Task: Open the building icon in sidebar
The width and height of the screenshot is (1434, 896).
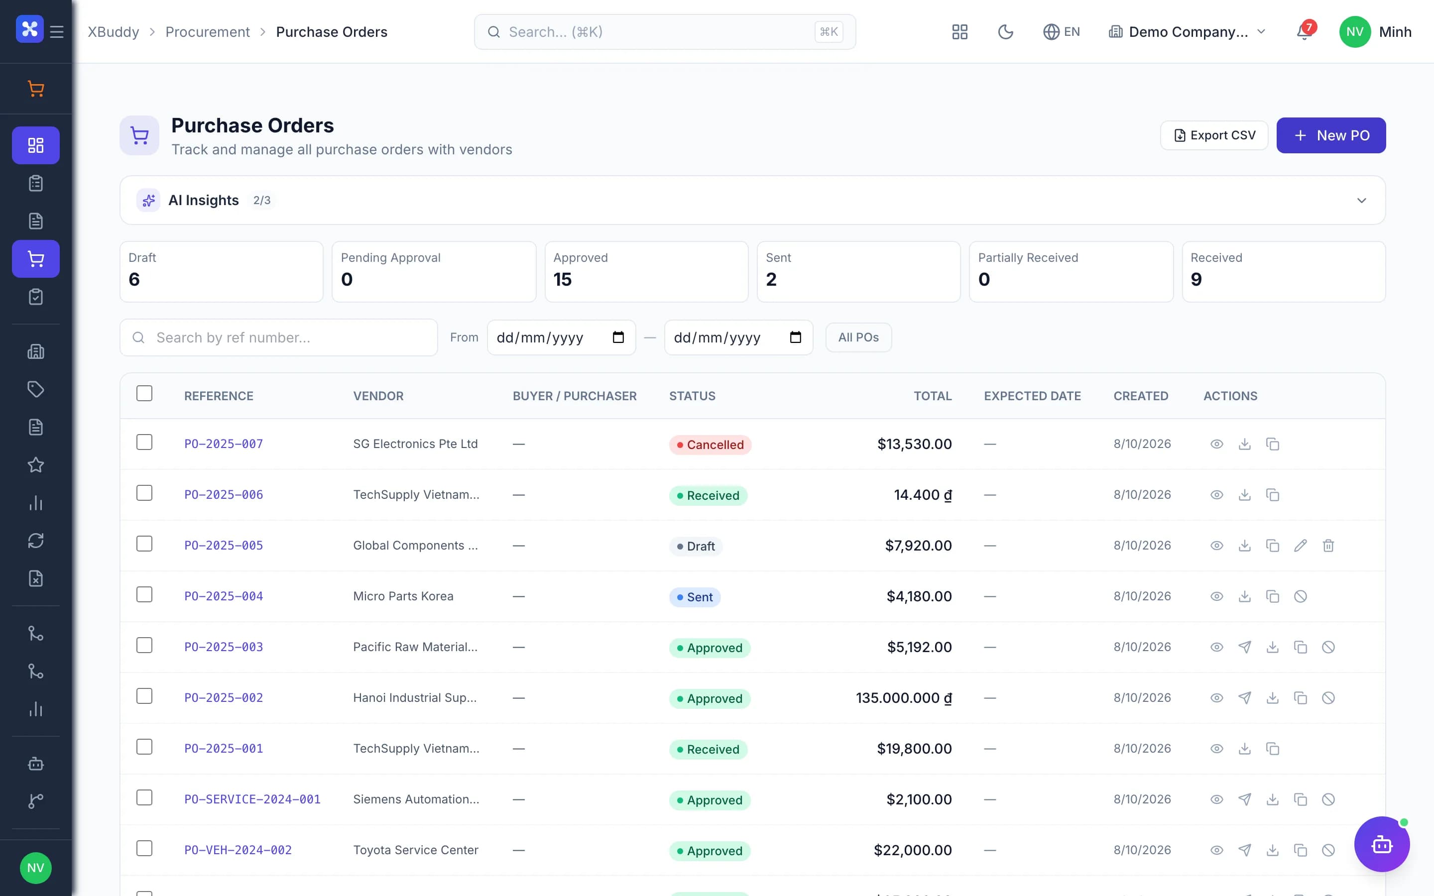Action: 35,351
